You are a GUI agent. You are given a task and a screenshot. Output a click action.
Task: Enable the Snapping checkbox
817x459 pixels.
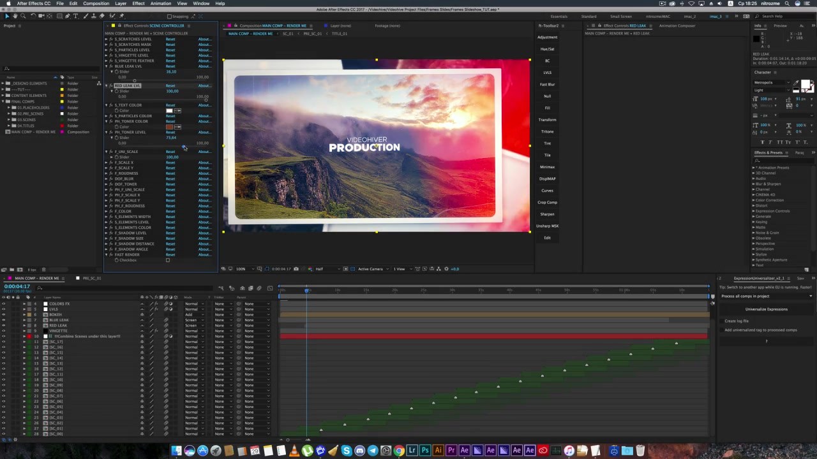click(x=169, y=16)
